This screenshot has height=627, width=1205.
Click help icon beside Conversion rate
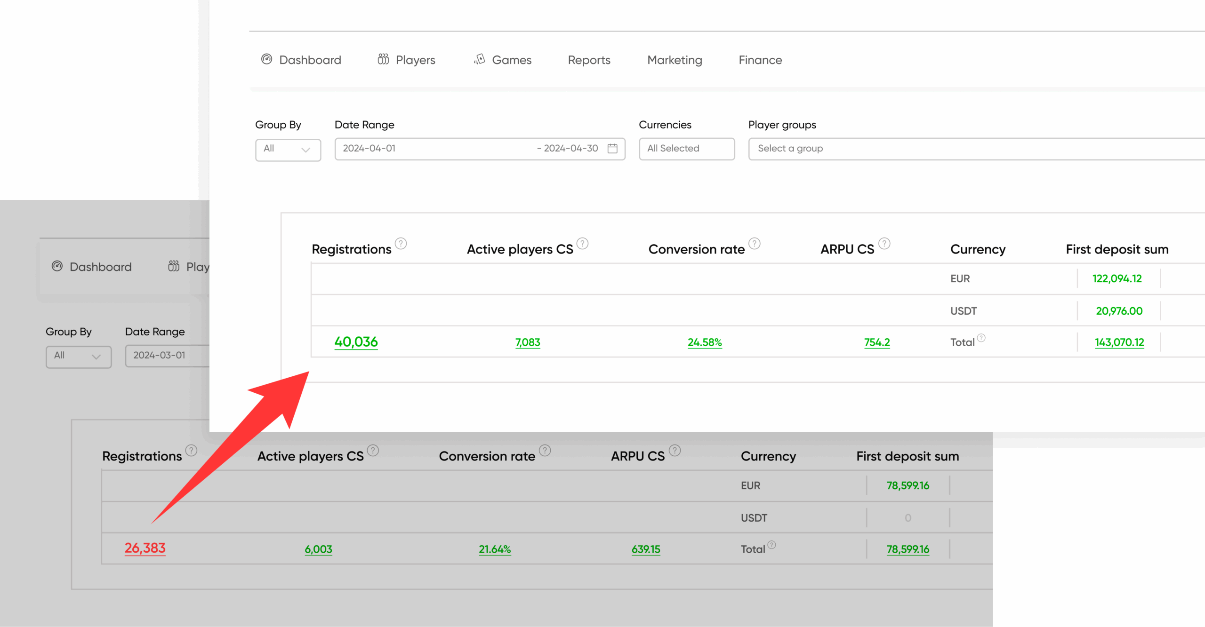[x=754, y=244]
